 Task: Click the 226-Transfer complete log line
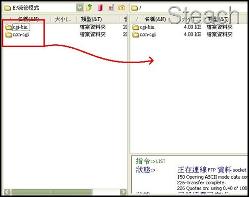tap(201, 183)
